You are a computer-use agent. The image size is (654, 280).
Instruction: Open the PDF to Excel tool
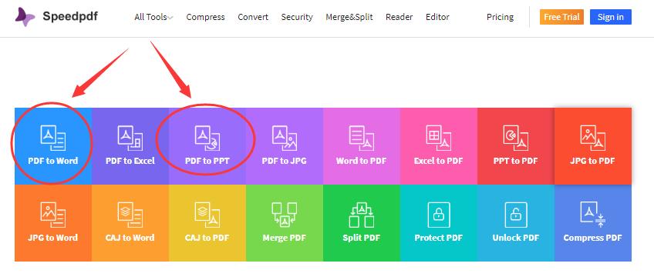tap(130, 146)
